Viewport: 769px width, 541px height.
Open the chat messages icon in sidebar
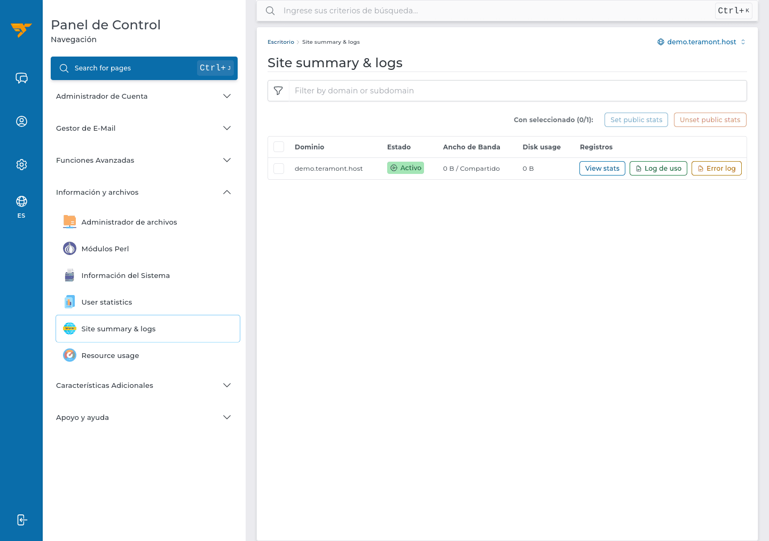tap(21, 78)
